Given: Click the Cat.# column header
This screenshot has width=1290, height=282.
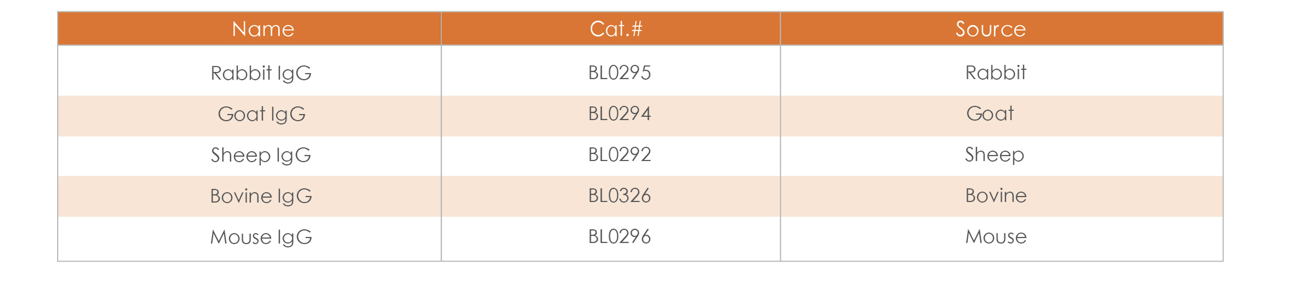Looking at the screenshot, I should pos(611,29).
